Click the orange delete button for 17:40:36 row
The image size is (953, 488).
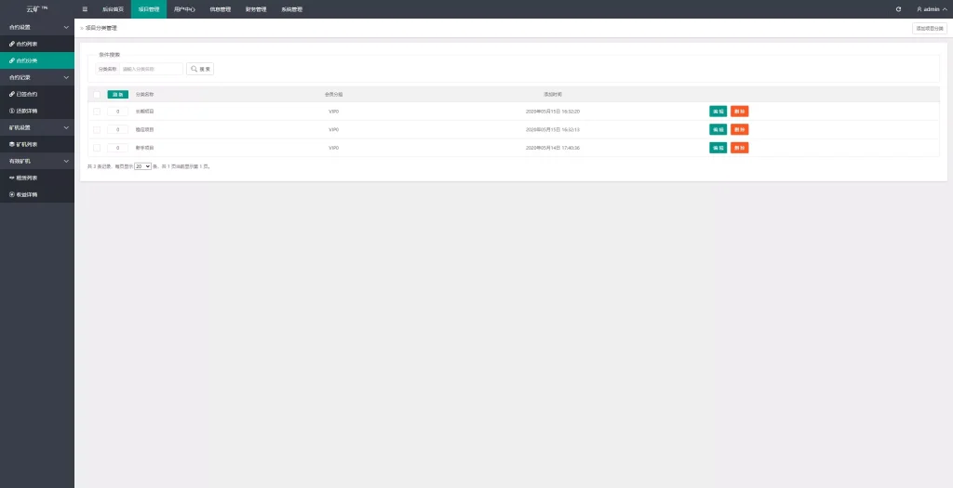click(x=739, y=148)
